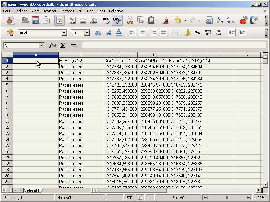The width and height of the screenshot is (270, 202).
Task: Undo the last action
Action: (178, 20)
